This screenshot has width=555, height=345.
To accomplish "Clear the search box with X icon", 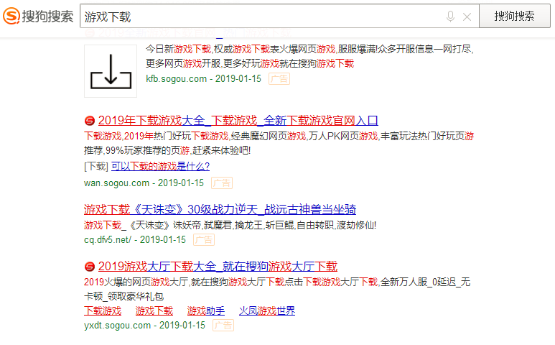I will click(467, 17).
